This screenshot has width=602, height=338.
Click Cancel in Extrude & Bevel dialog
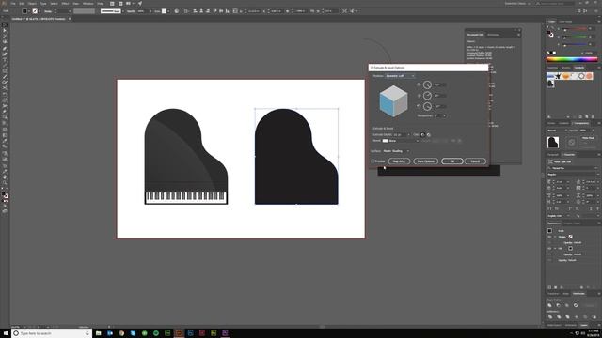coord(475,161)
